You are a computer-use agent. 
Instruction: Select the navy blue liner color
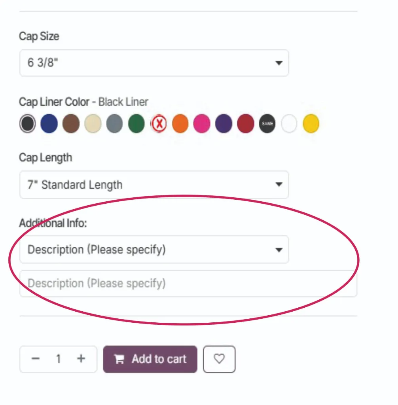(49, 123)
